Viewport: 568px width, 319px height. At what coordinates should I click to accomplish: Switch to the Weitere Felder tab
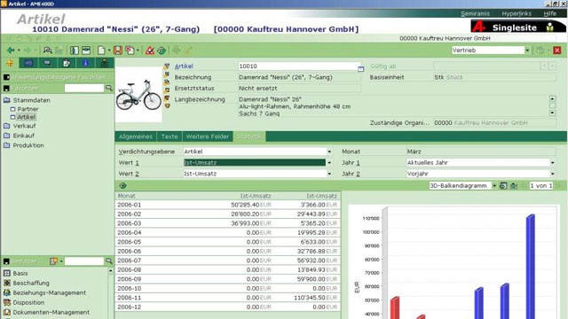208,136
